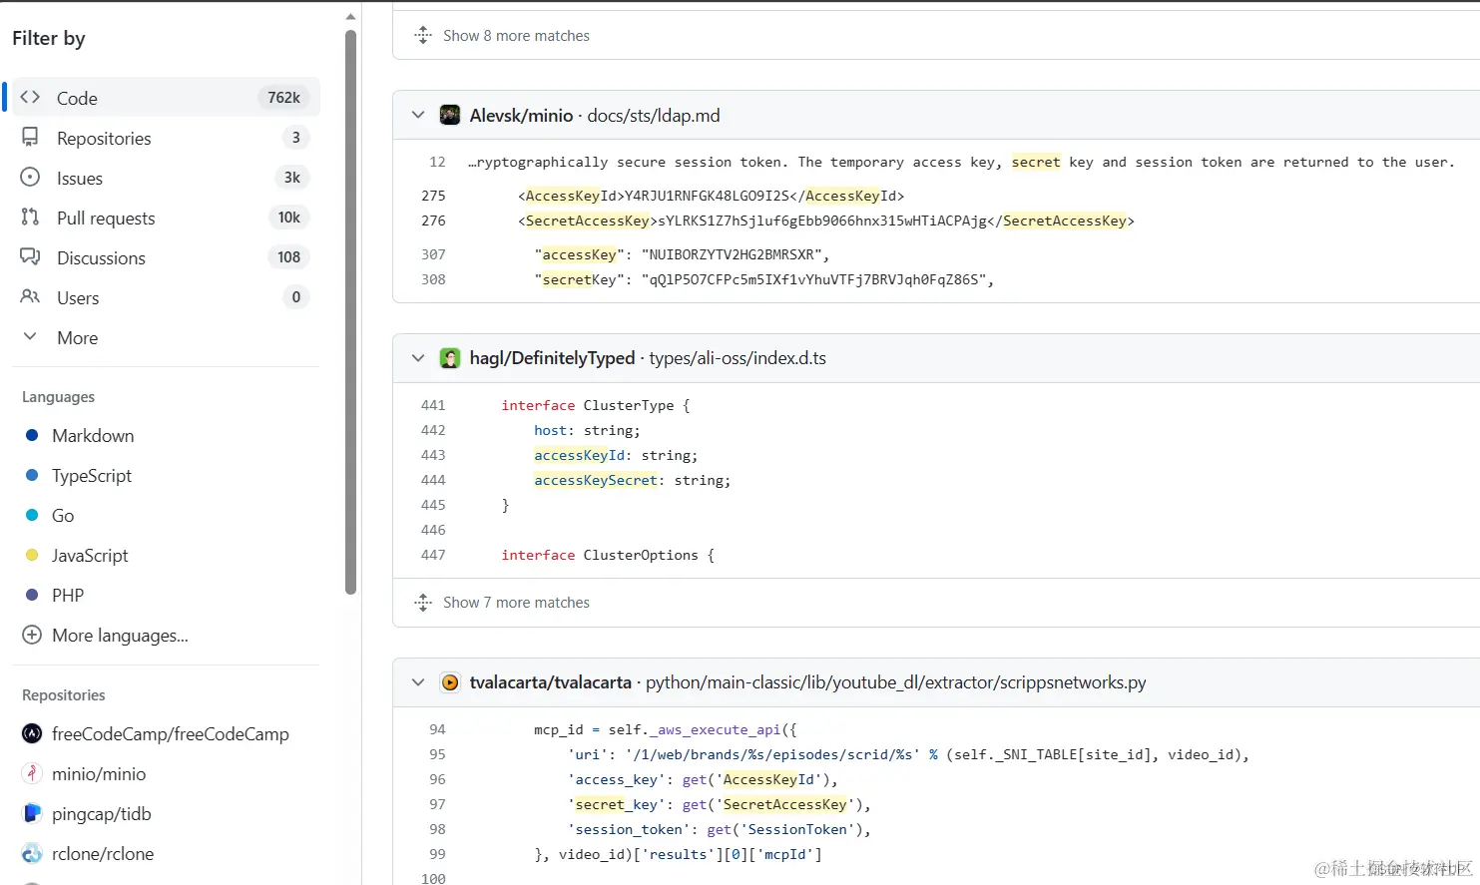Filter results by Issues
1480x885 pixels.
[x=166, y=177]
